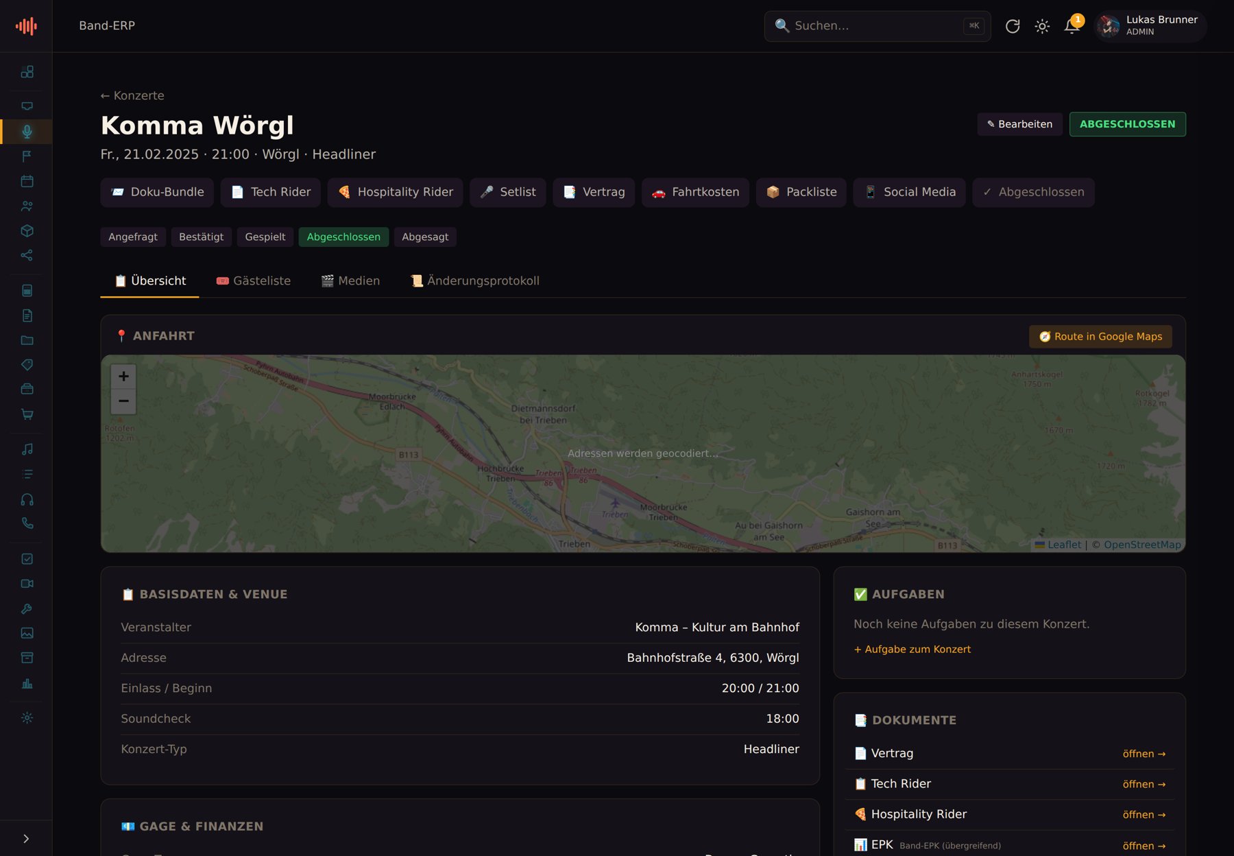This screenshot has height=856, width=1234.
Task: Open the dashboard grid icon in sidebar
Action: point(27,71)
